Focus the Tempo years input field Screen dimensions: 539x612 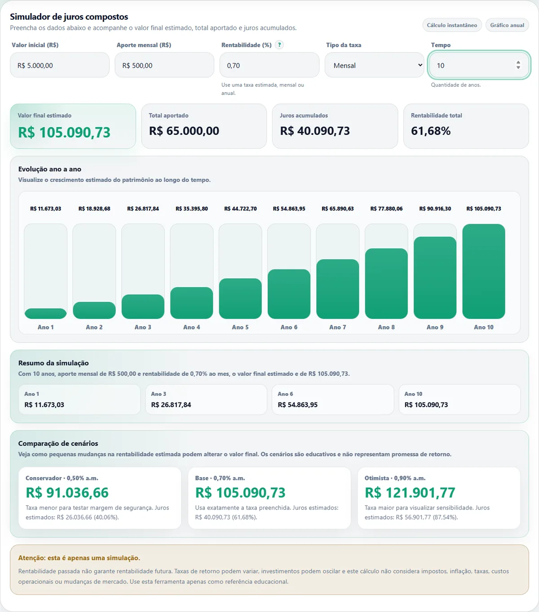479,65
